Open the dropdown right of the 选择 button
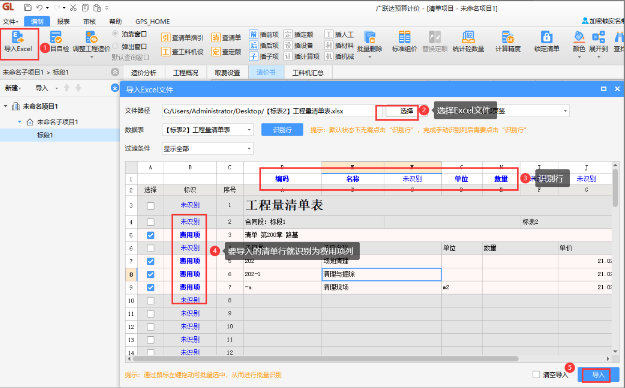The width and height of the screenshot is (625, 388). 565,111
